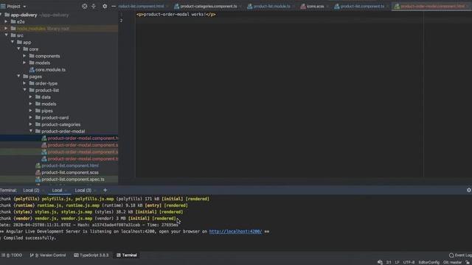Click the e2e folder icon

click(13, 21)
